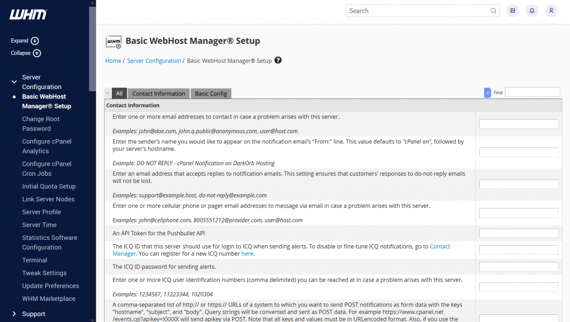Click the reply-to email address input field

point(519,185)
